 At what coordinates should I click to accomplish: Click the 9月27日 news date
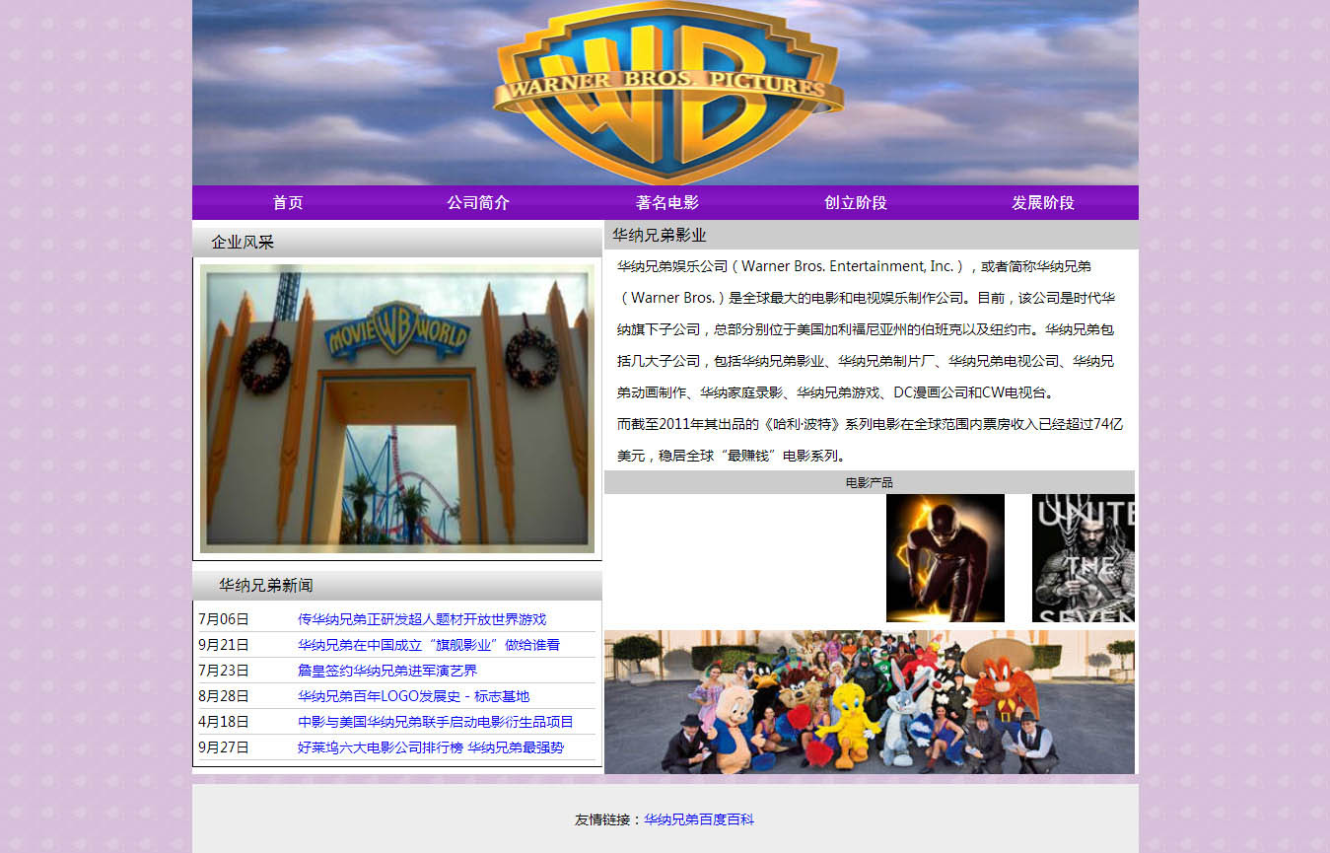[x=224, y=747]
